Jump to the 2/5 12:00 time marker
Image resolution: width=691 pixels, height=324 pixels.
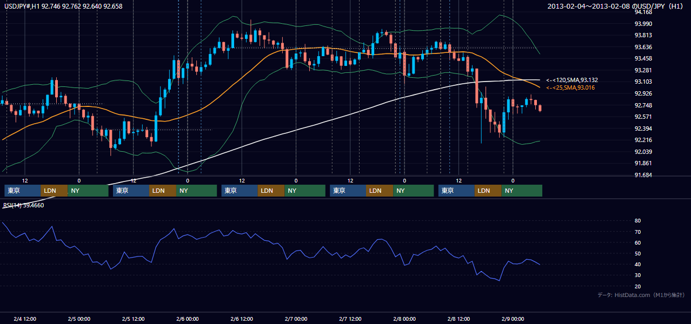pos(133,319)
